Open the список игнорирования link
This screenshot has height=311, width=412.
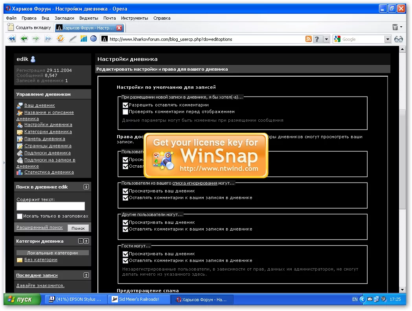click(195, 183)
